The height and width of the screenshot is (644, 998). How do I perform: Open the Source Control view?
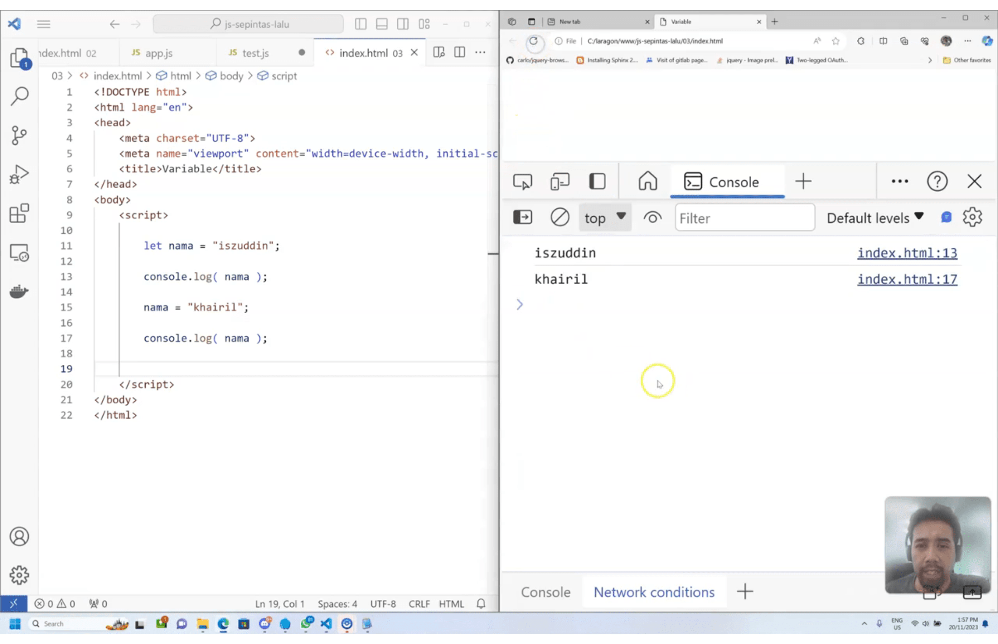tap(19, 135)
